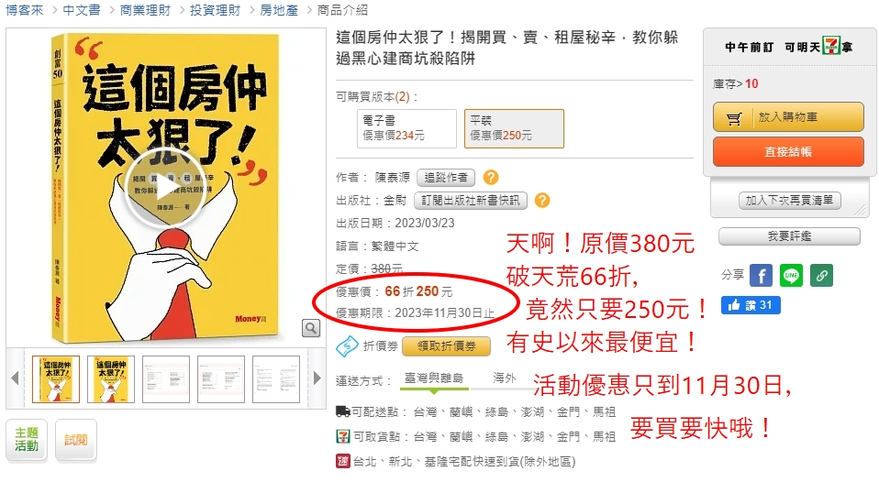Share the book via LINE icon
Viewport: 879px width, 482px height.
[791, 276]
